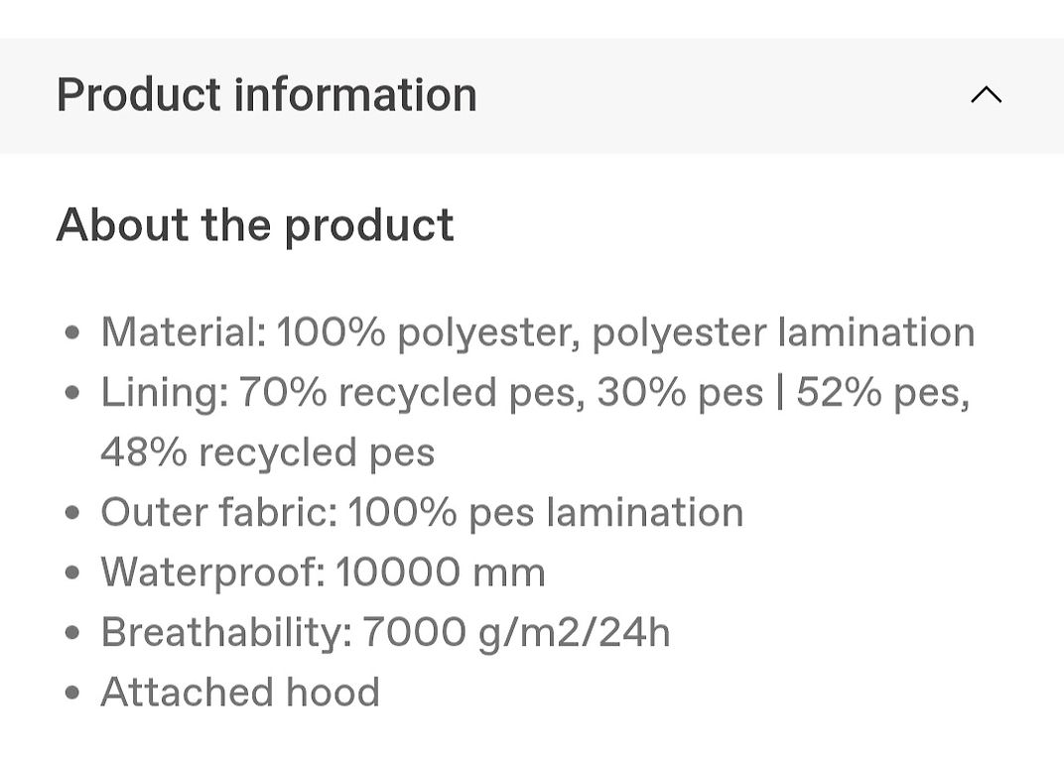Viewport: 1064px width, 762px height.
Task: Collapse section with the upward chevron icon
Action: (x=986, y=95)
